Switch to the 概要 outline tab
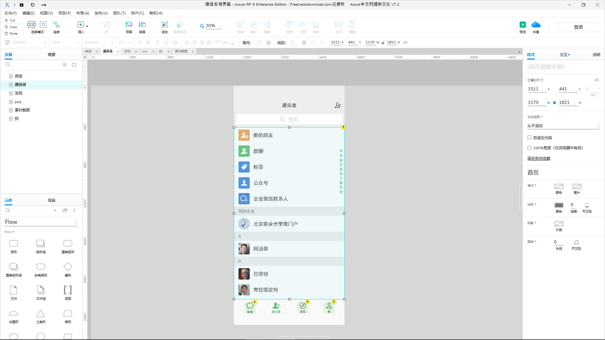The width and height of the screenshot is (605, 340). tap(52, 55)
